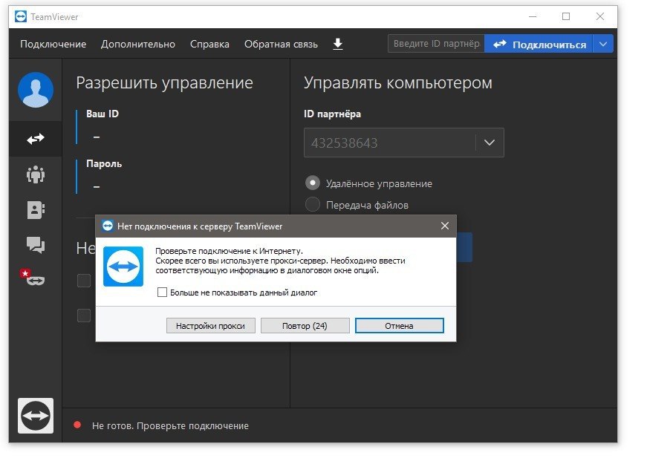Viewport: 647px width, 464px height.
Task: Open the Chat sidebar icon
Action: [36, 245]
